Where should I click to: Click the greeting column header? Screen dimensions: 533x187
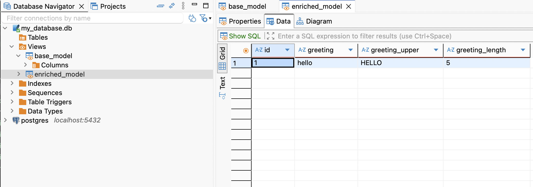coord(326,50)
